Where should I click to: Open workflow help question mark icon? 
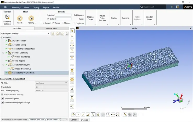click(67, 34)
